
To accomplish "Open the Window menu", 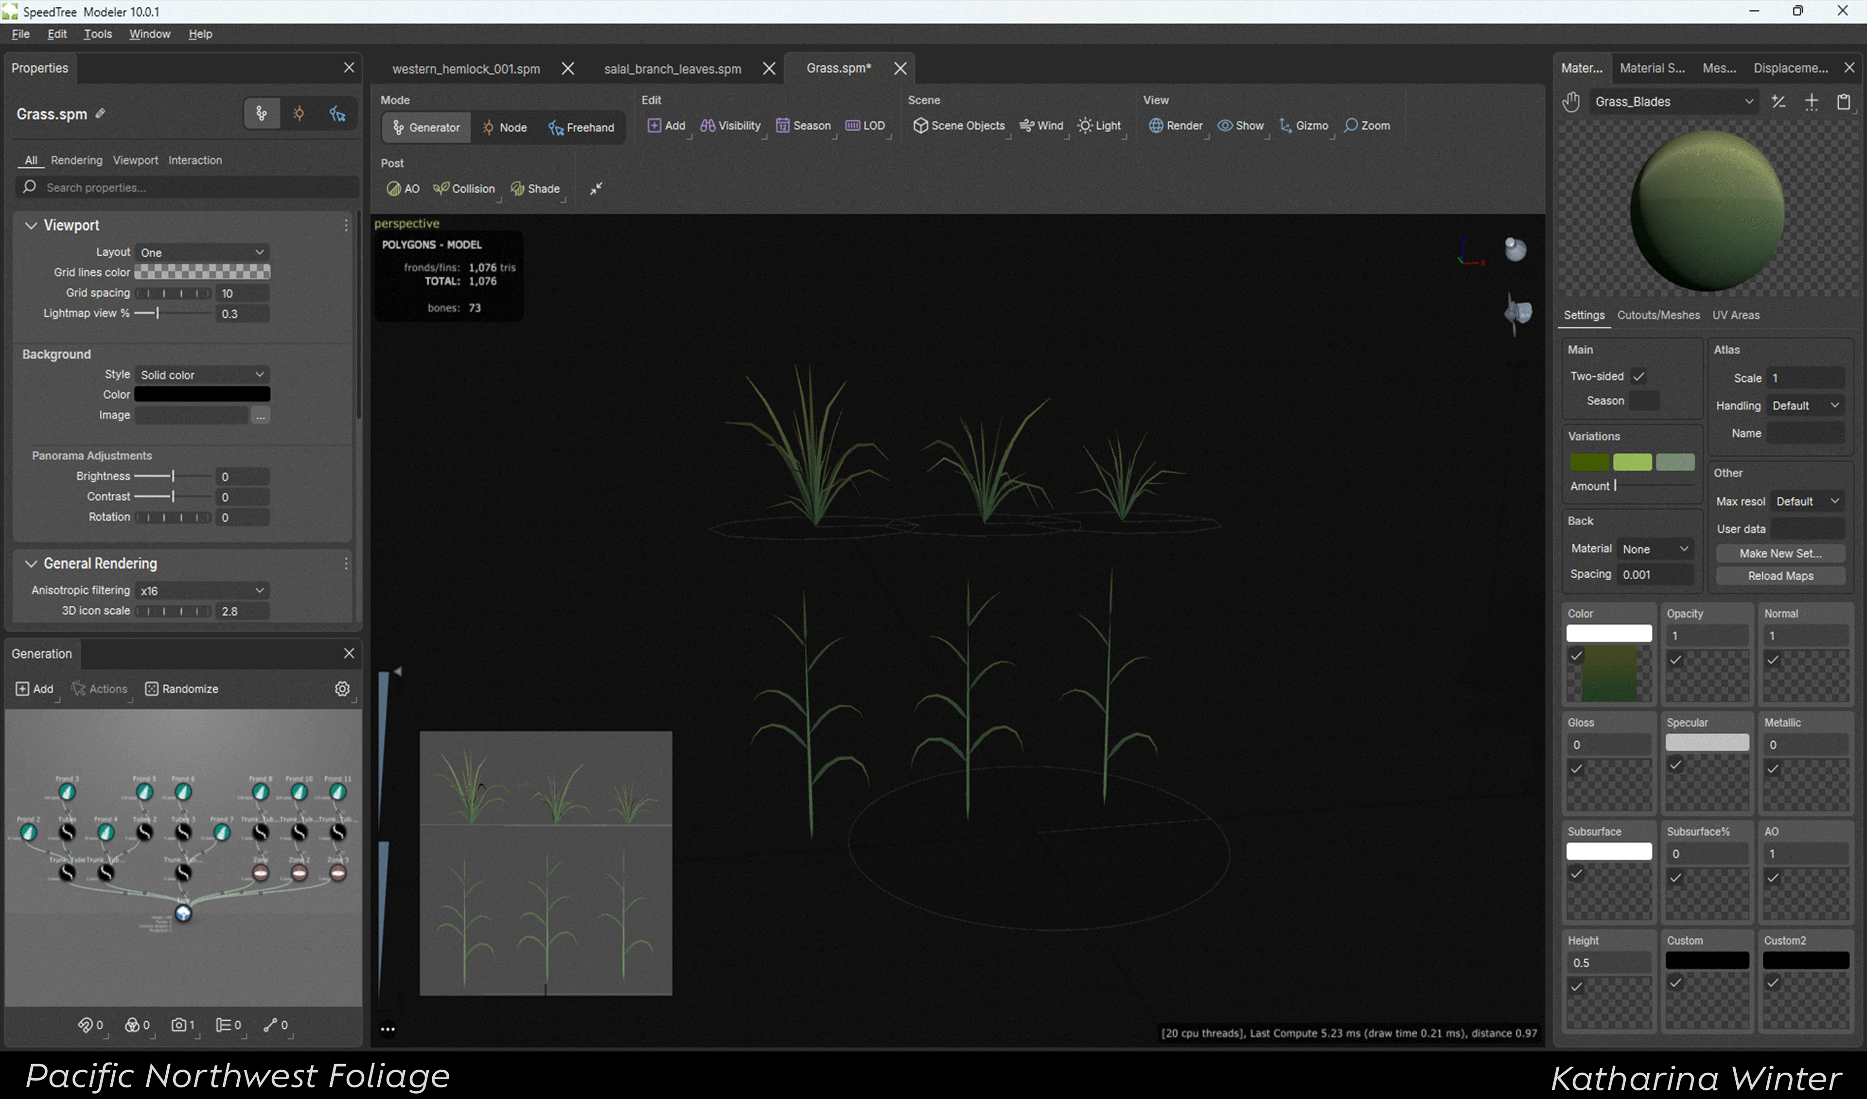I will (150, 34).
